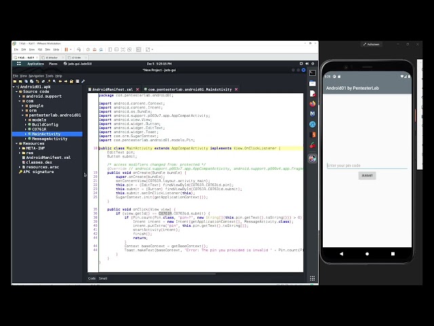Expand the META-INF folder node
This screenshot has width=434, height=326.
(20, 148)
